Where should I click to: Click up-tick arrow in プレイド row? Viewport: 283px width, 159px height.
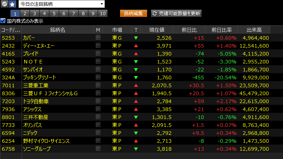136,54
